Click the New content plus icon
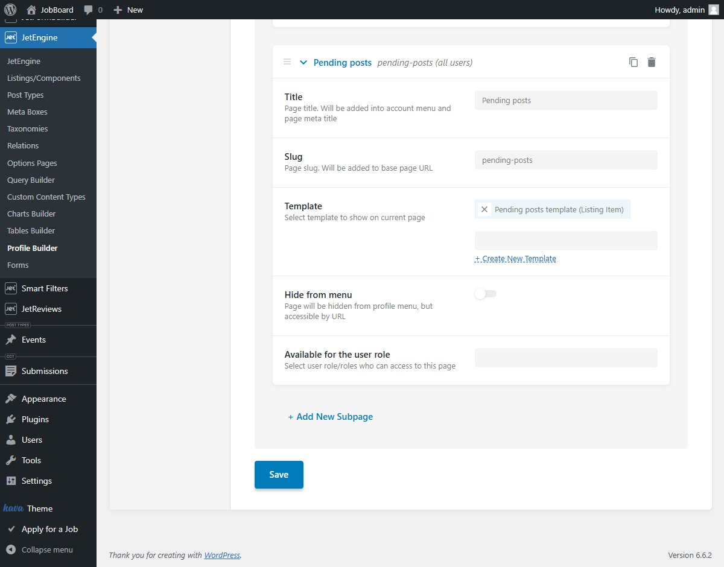Screen dimensions: 724x567 [x=118, y=10]
